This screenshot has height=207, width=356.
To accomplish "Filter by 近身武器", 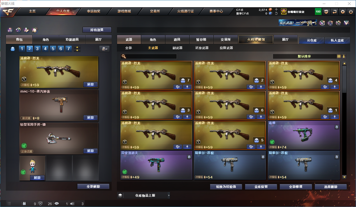I will point(202,48).
